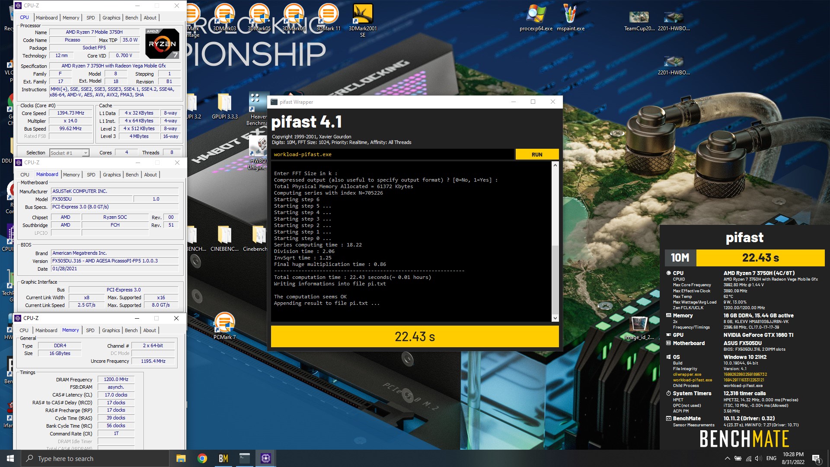Open the second 2201-HWBO... desktop file

tap(674, 64)
